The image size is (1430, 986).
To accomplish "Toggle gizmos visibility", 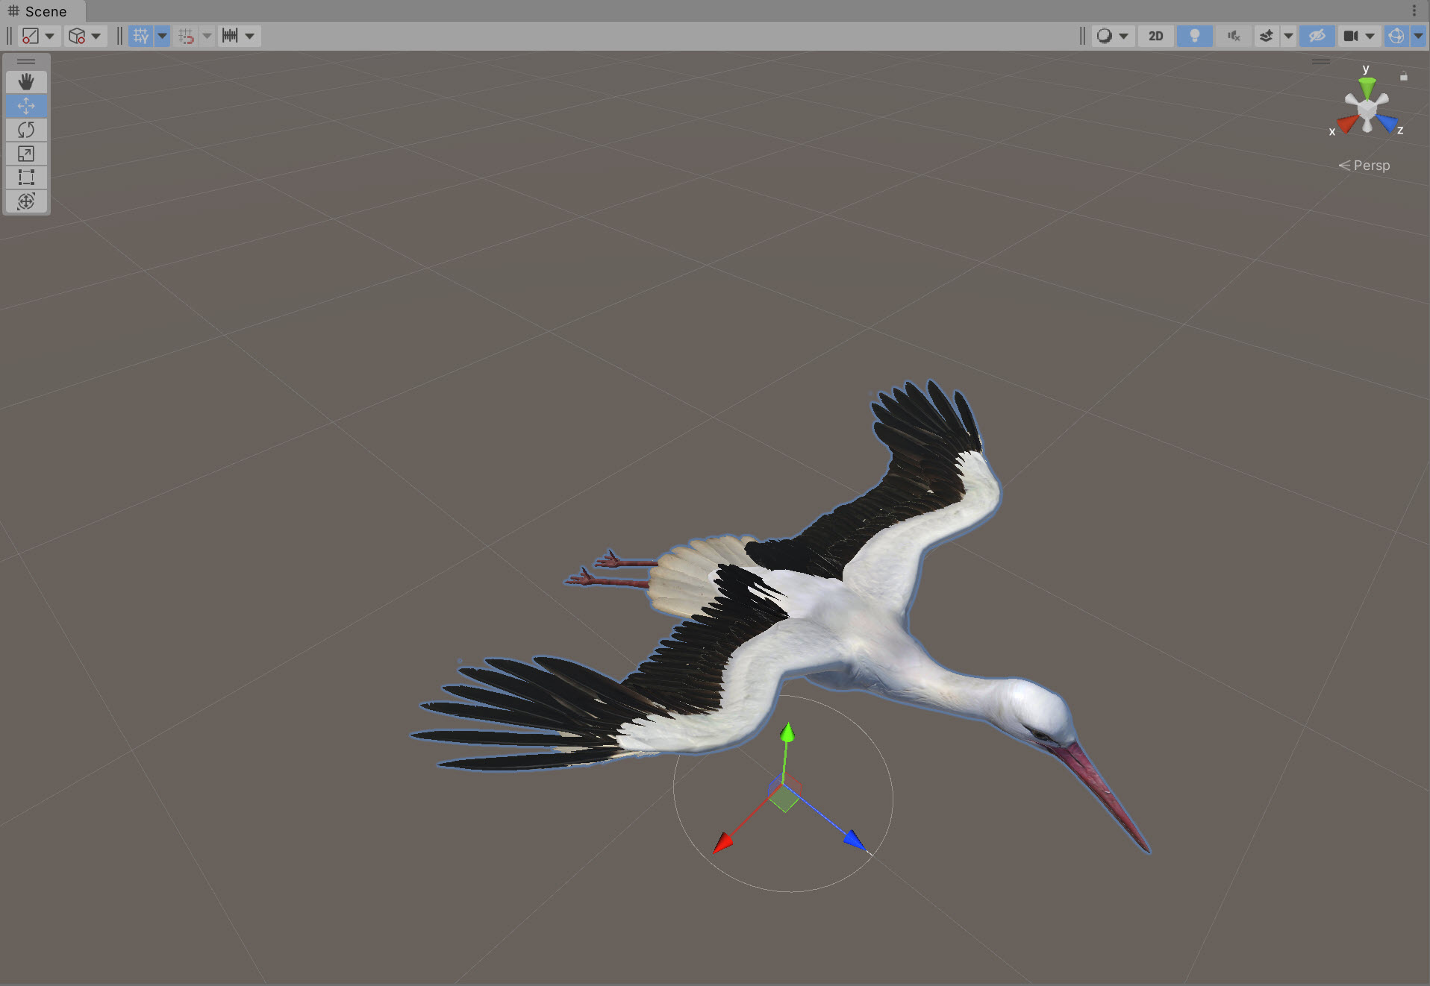I will click(x=1396, y=36).
